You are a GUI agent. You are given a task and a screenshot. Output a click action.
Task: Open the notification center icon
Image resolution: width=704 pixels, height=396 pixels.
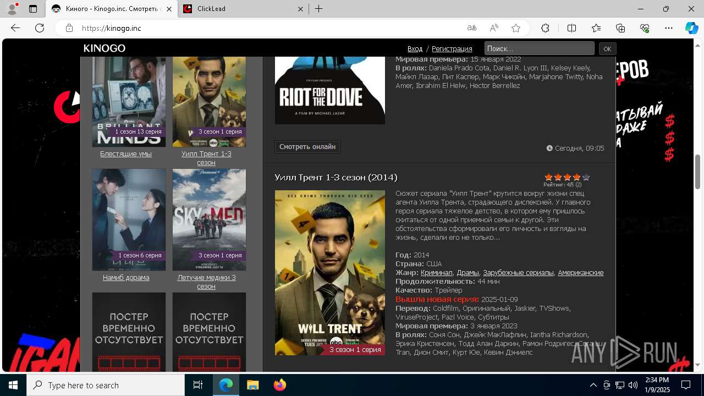(686, 385)
